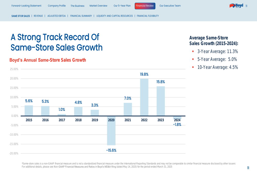
Task: Open the Market Overview tab
Action: 98,6
